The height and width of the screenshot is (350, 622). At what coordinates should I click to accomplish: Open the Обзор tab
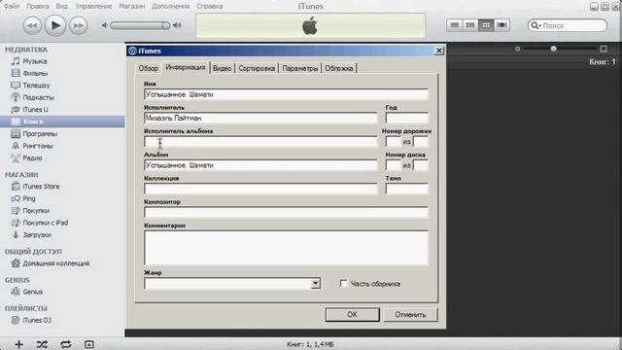(148, 68)
